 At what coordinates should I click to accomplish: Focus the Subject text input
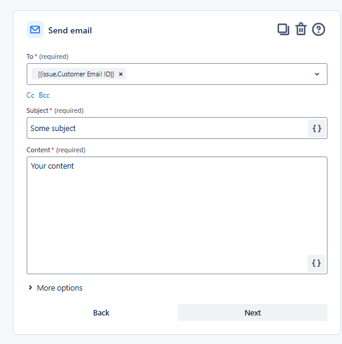coord(167,128)
